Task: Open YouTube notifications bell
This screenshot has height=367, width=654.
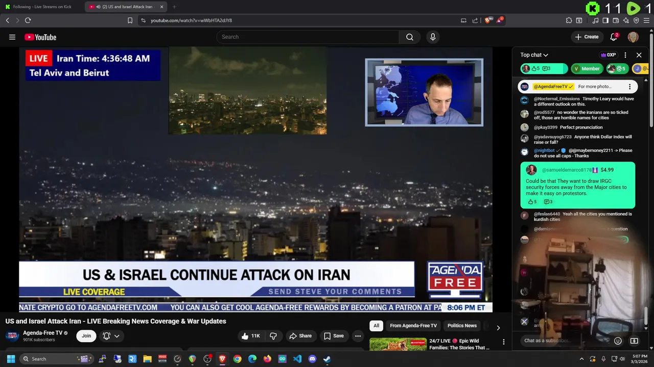Action: tap(614, 37)
